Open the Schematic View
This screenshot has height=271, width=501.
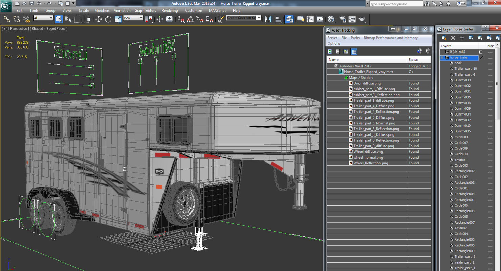[x=320, y=19]
